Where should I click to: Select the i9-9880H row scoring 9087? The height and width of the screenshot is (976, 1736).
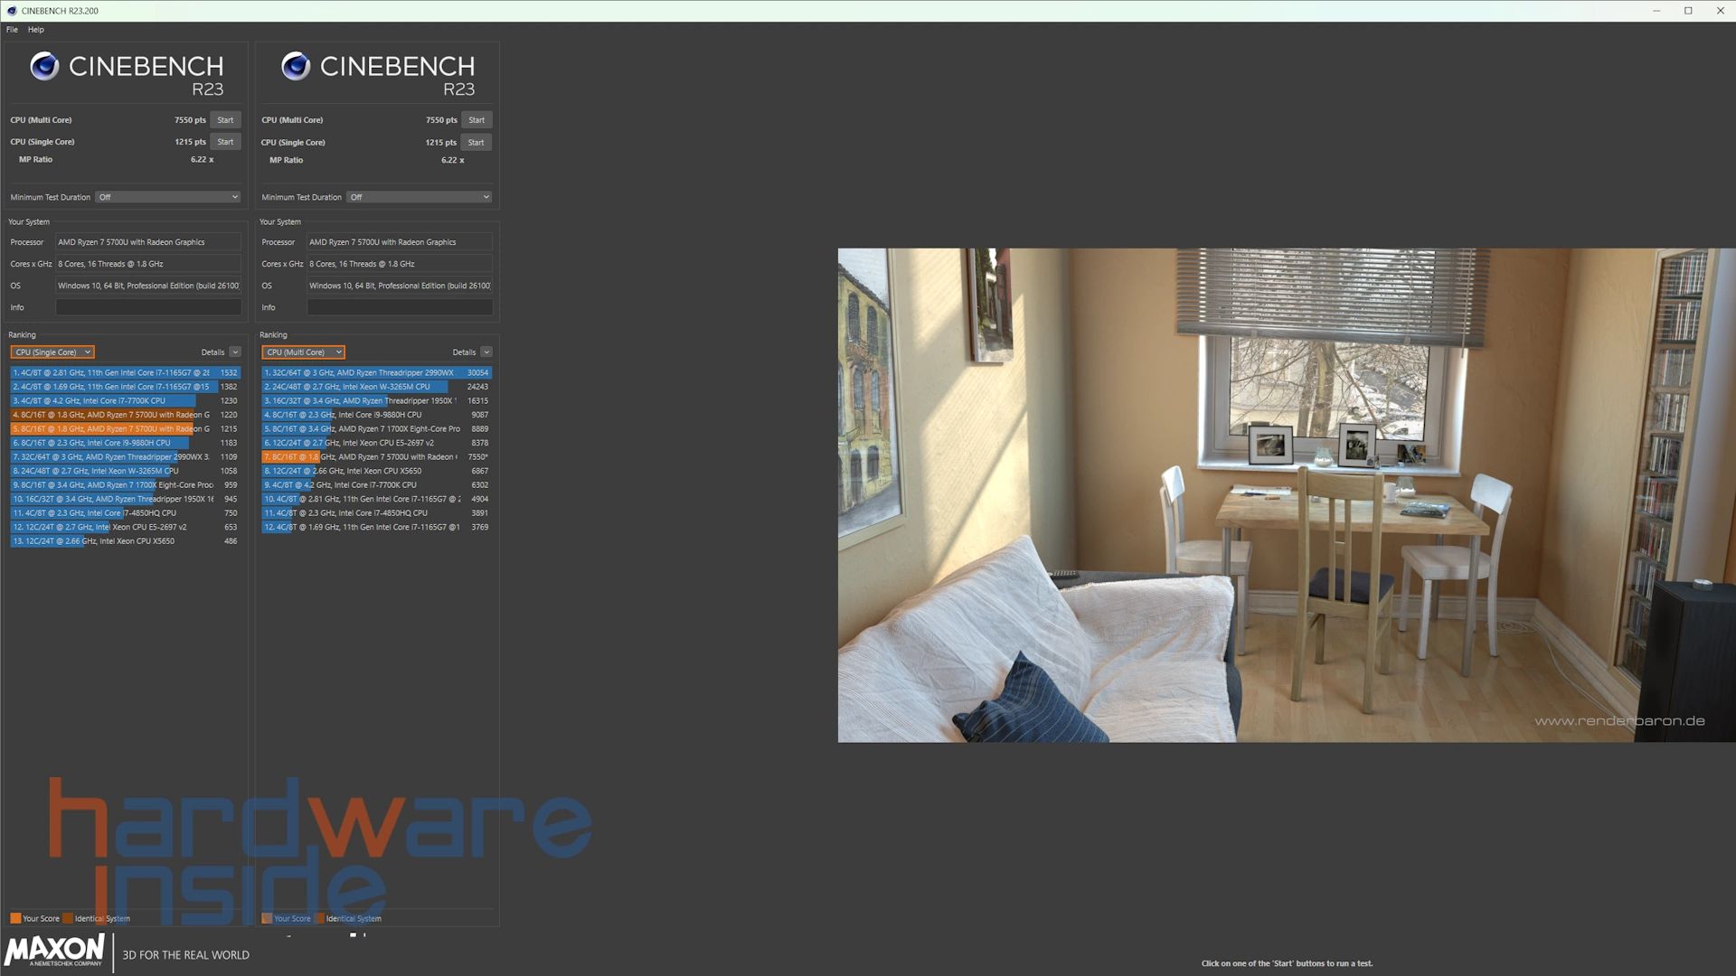pos(377,415)
